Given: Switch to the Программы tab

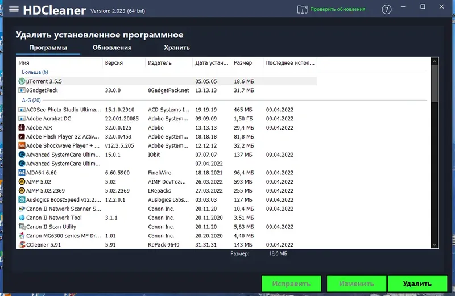Looking at the screenshot, I should (x=48, y=48).
